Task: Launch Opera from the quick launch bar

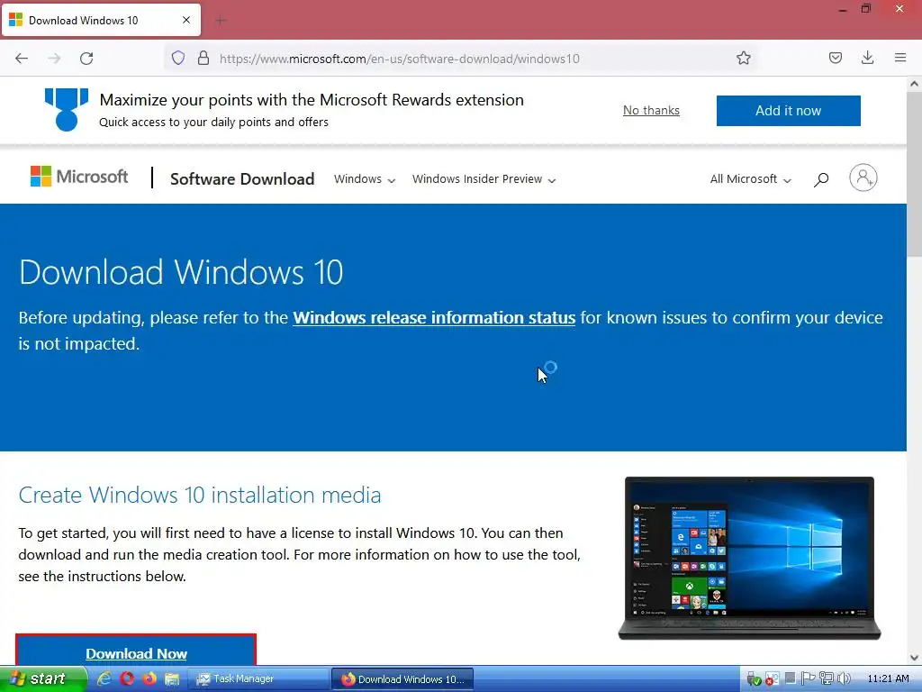Action: click(x=127, y=678)
